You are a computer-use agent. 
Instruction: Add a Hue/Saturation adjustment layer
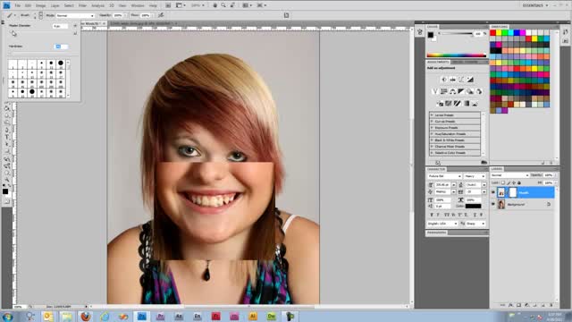tap(444, 91)
